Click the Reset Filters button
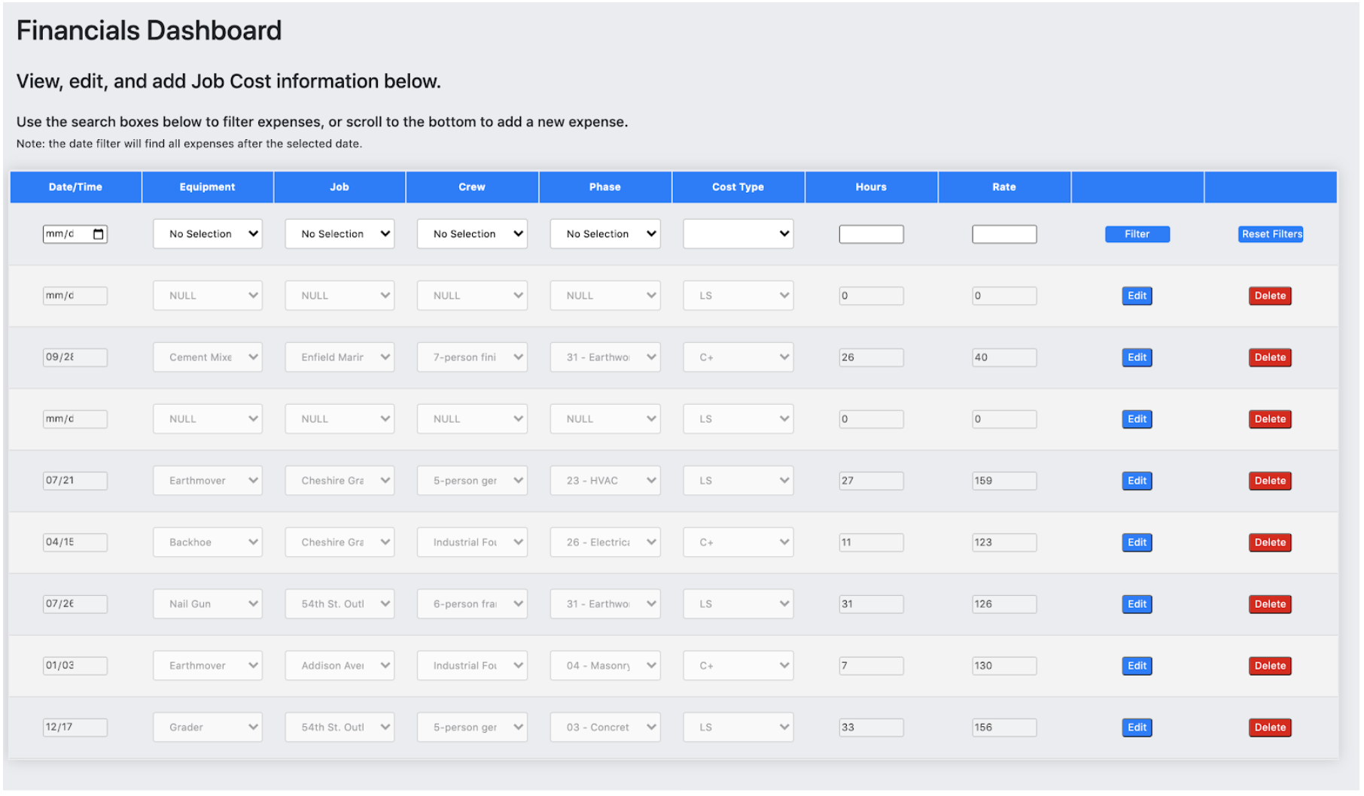Viewport: 1364px width, 796px height. pos(1271,234)
